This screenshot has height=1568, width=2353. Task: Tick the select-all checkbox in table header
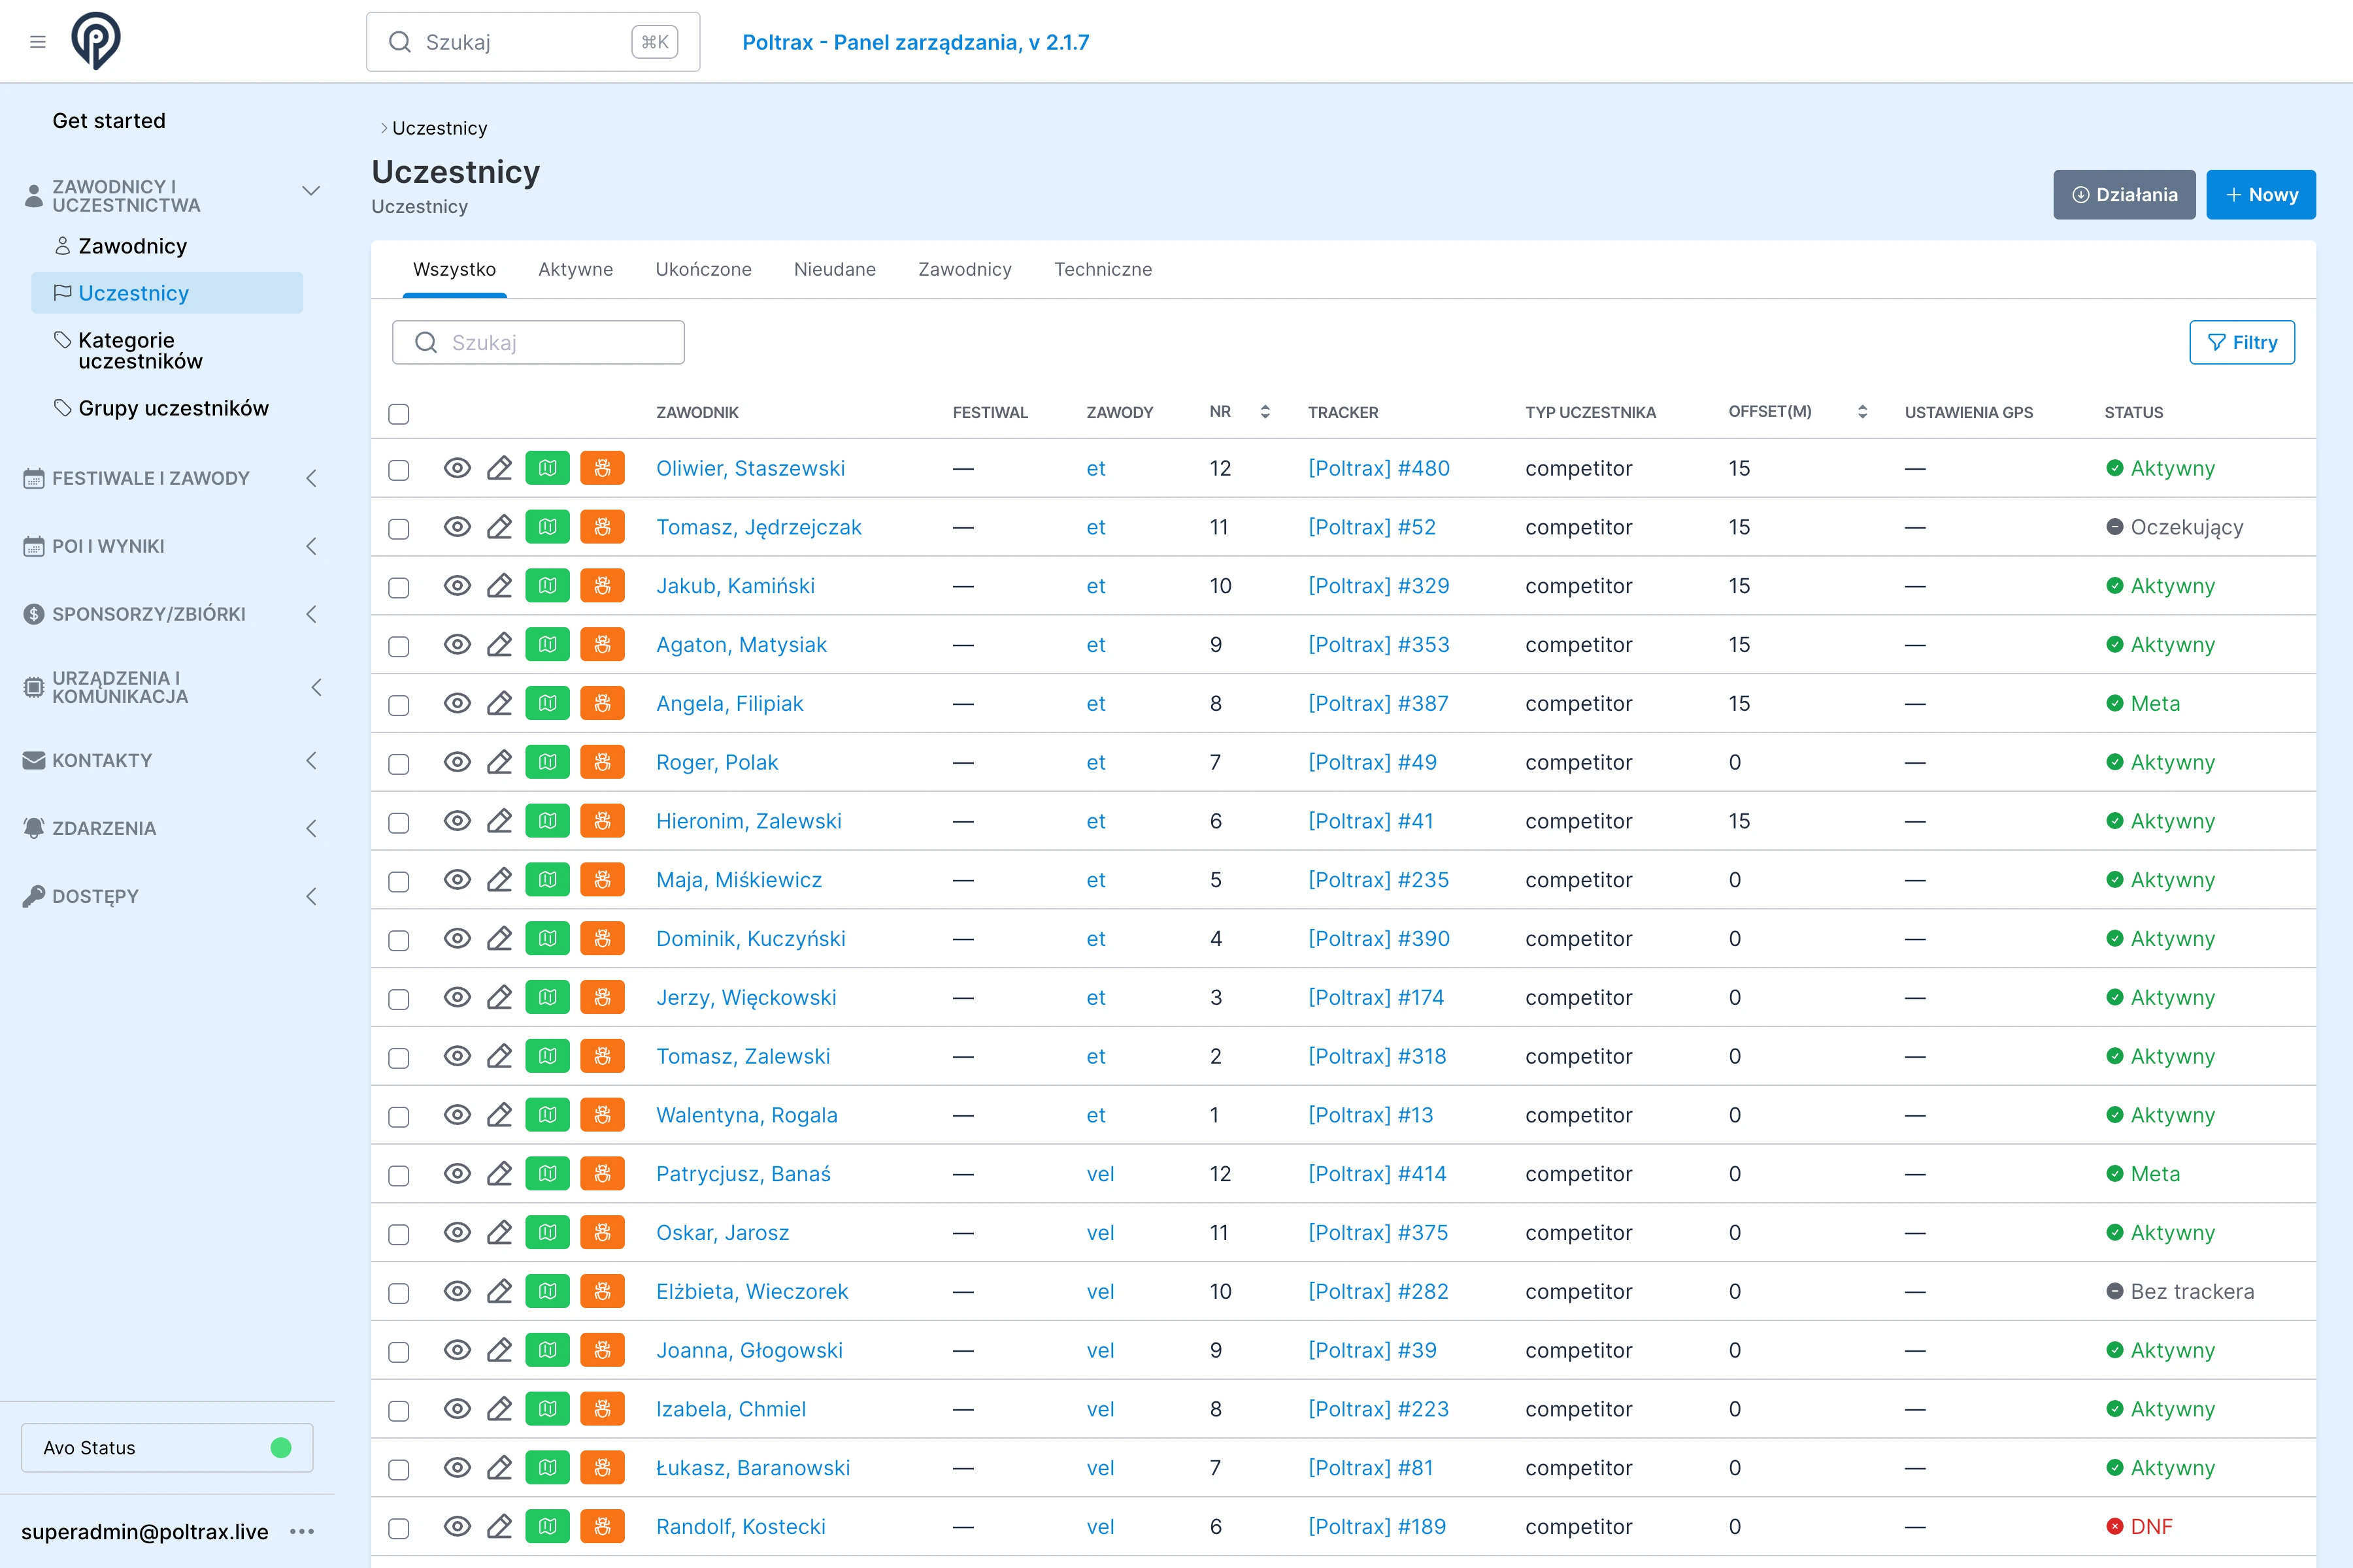pos(399,414)
